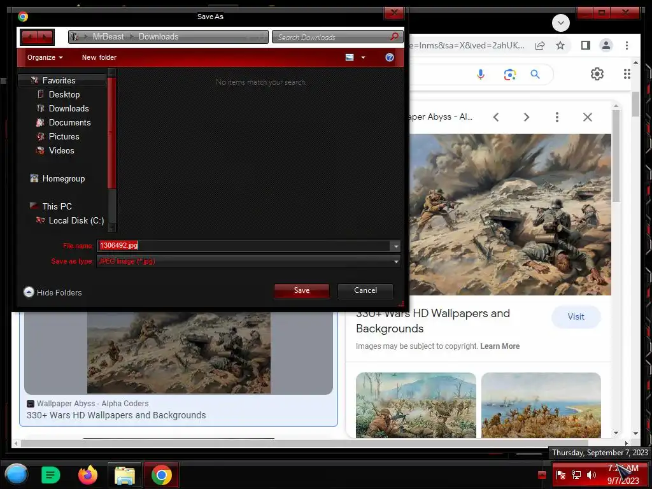
Task: Click the network tray icon
Action: click(576, 475)
